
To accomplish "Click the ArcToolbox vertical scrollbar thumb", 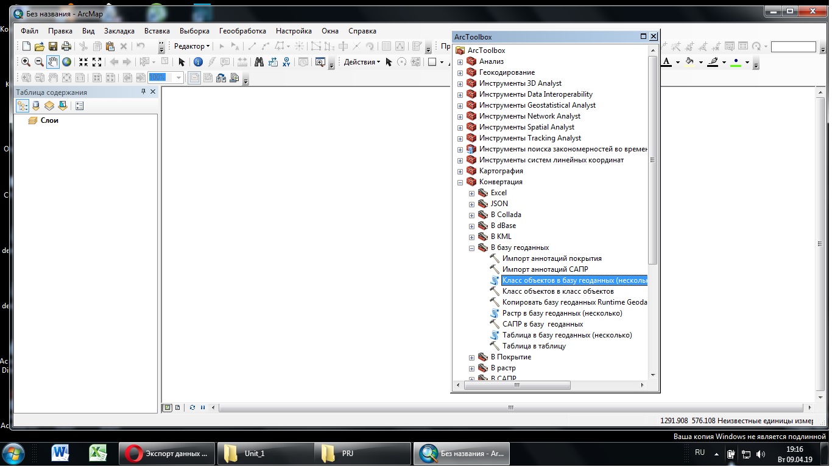I will 653,161.
